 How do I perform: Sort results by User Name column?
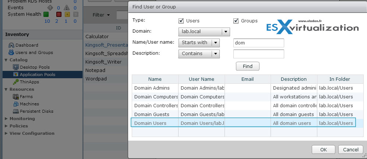(201, 79)
